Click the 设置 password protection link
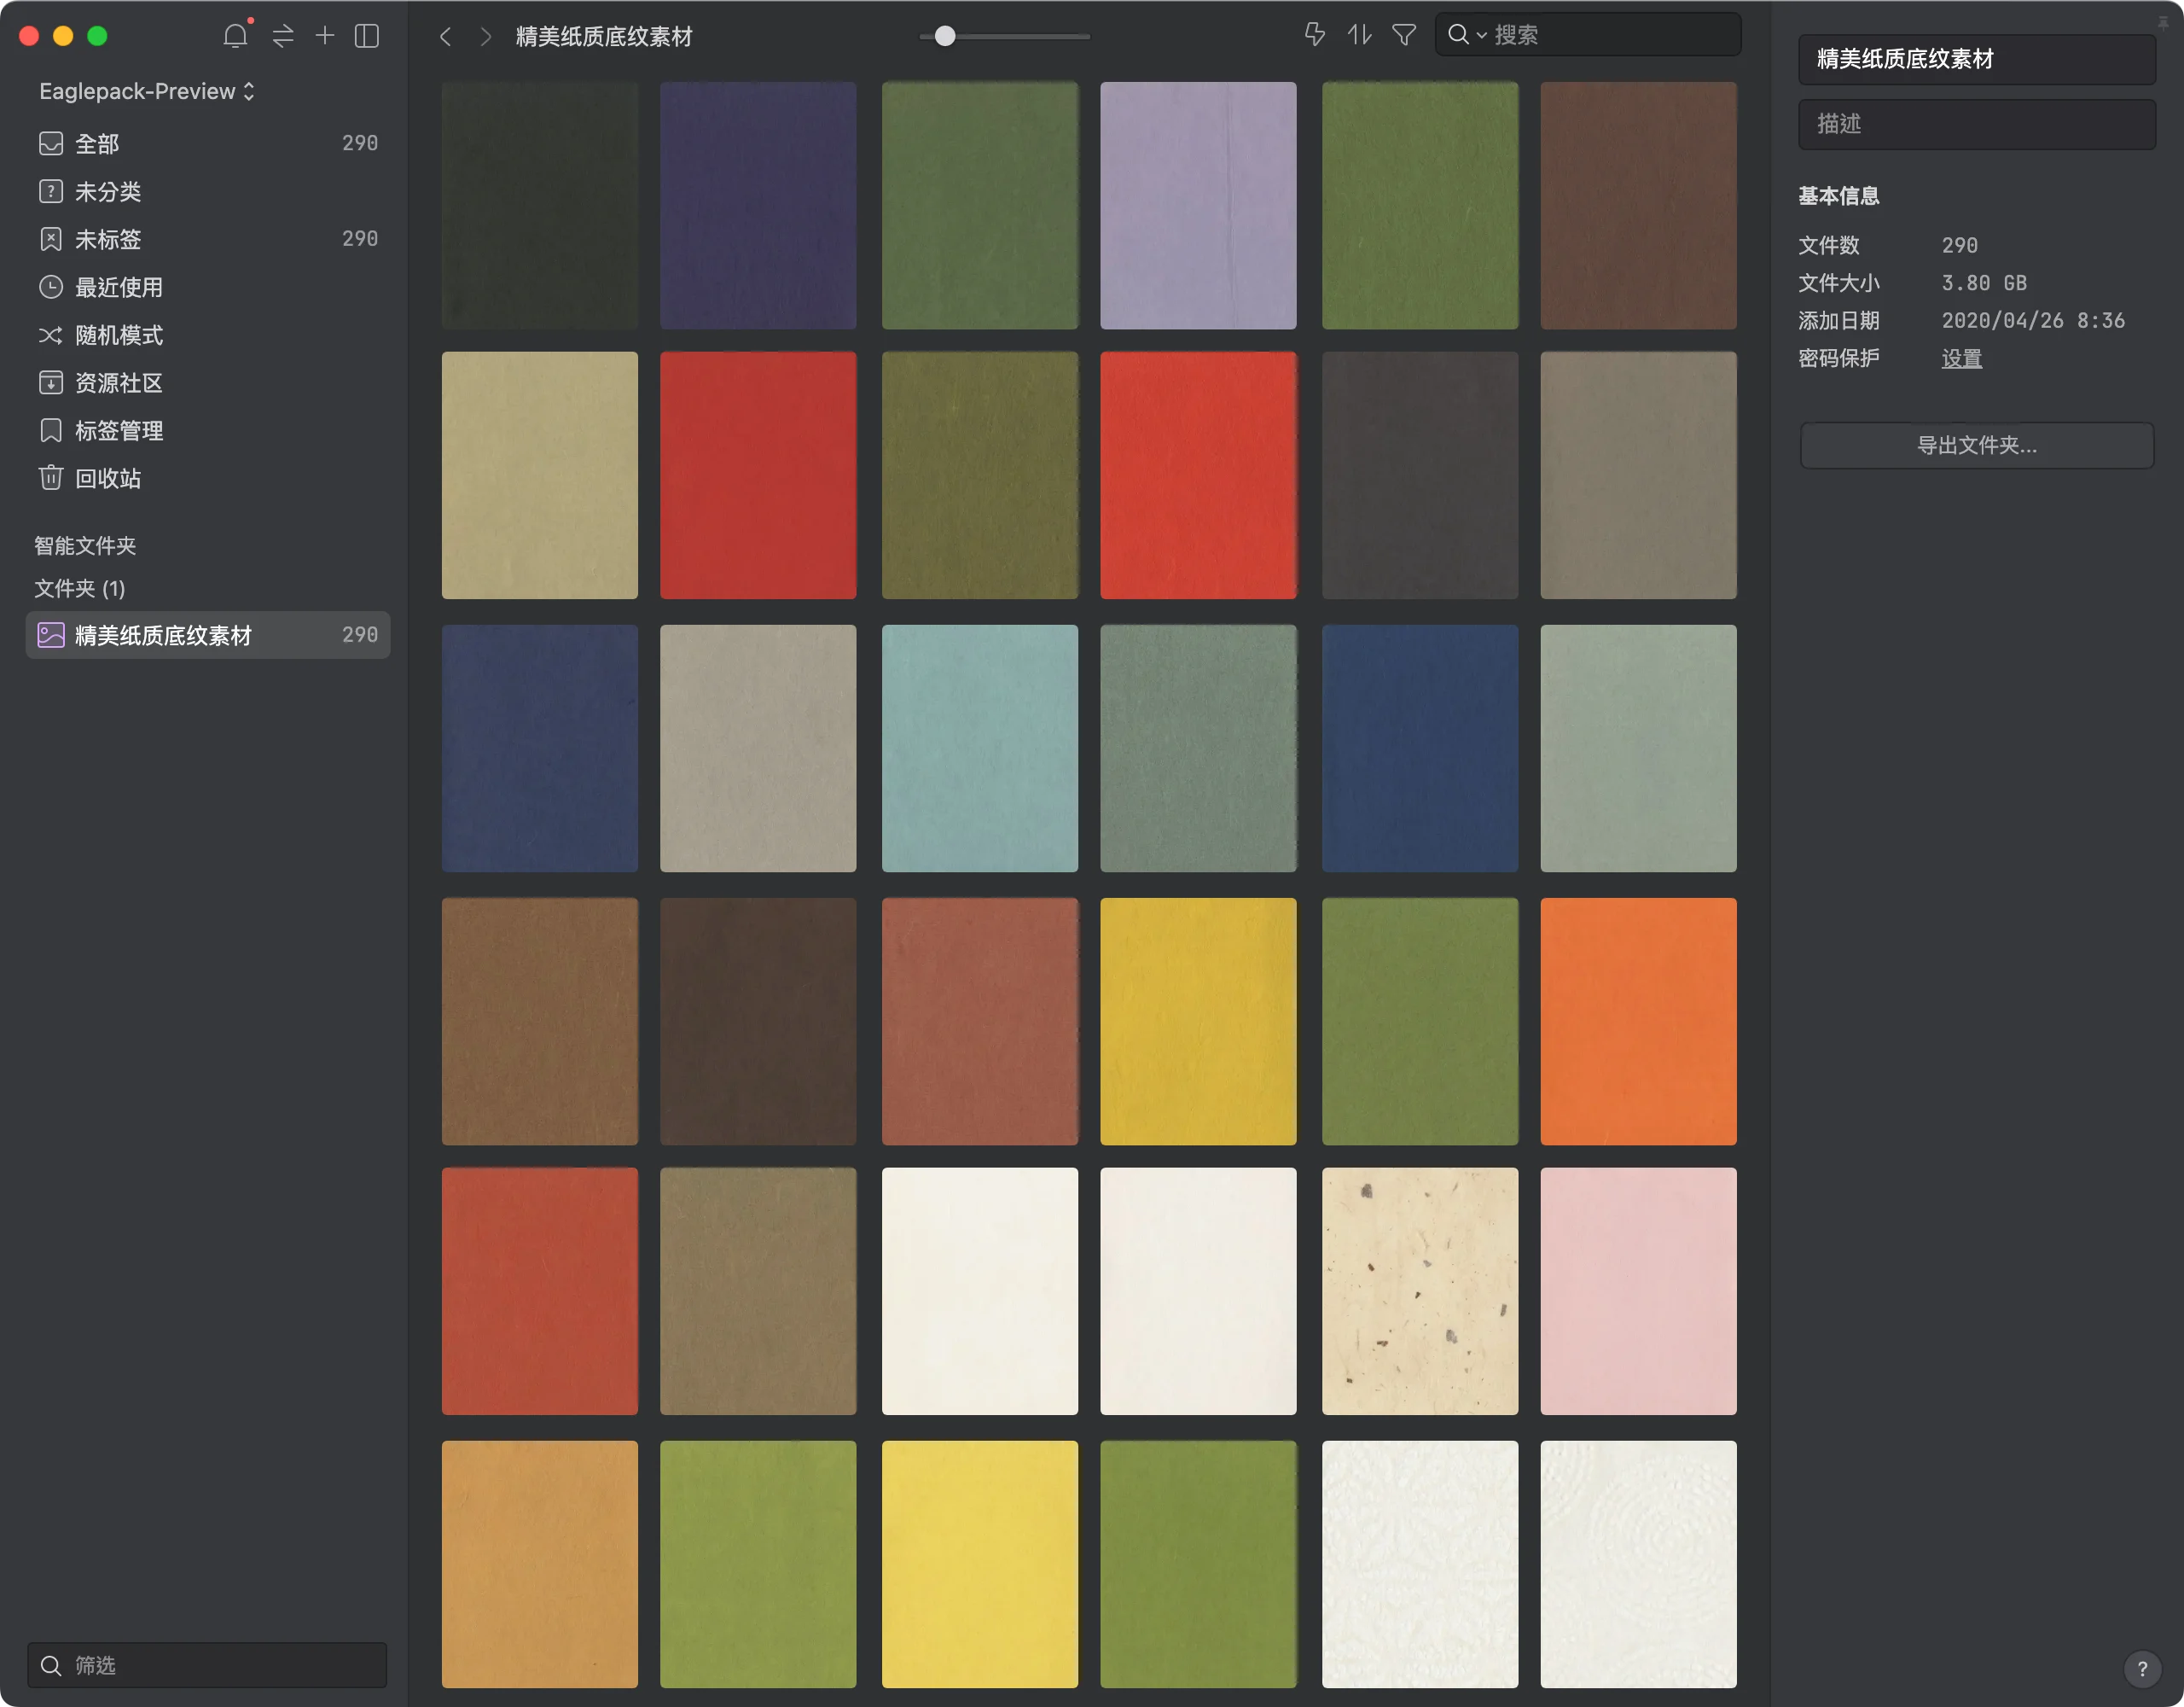This screenshot has width=2184, height=1707. pos(1961,358)
